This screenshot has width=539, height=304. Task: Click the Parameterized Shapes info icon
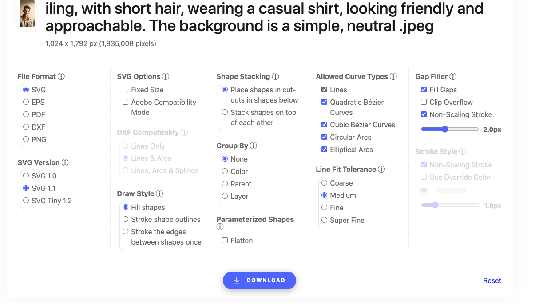pyautogui.click(x=220, y=227)
